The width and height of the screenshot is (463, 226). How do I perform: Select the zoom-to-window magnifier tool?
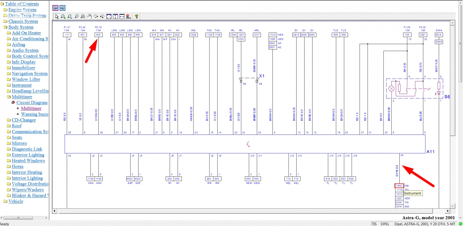pos(83,16)
